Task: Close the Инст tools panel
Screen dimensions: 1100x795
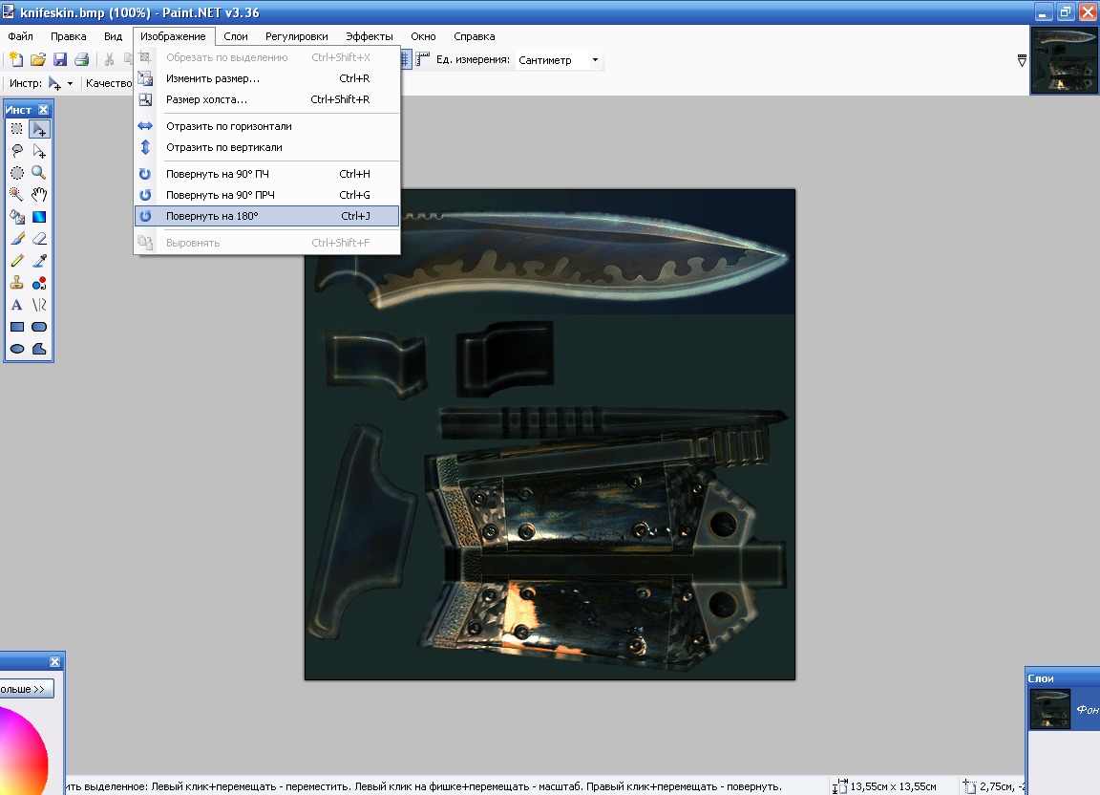Action: [x=43, y=110]
